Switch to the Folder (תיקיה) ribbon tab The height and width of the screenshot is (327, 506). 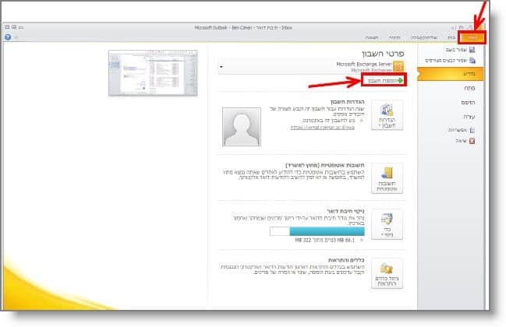pos(395,38)
